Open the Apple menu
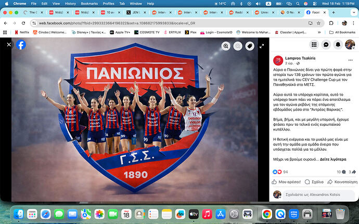 [7, 4]
